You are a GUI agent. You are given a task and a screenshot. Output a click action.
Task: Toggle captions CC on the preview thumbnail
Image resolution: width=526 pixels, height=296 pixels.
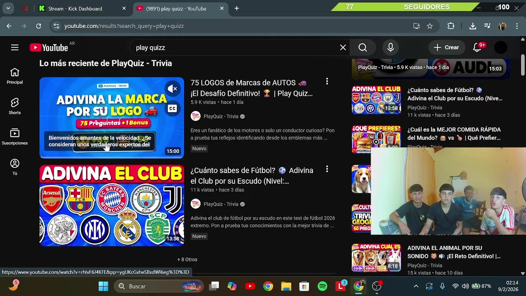point(172,109)
